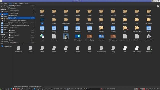This screenshot has height=90, width=160.
Task: Select Przeglądanie network in the sidebar
Action: [7, 46]
